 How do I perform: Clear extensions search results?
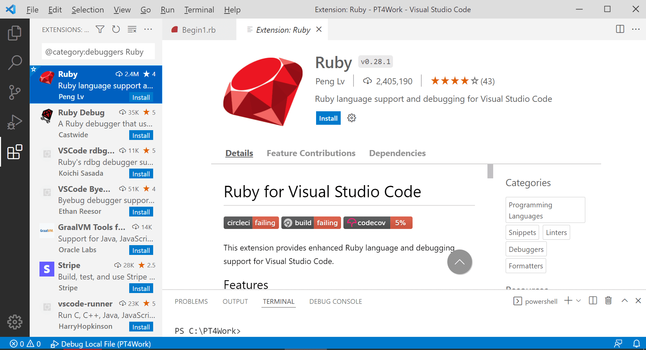pyautogui.click(x=132, y=29)
